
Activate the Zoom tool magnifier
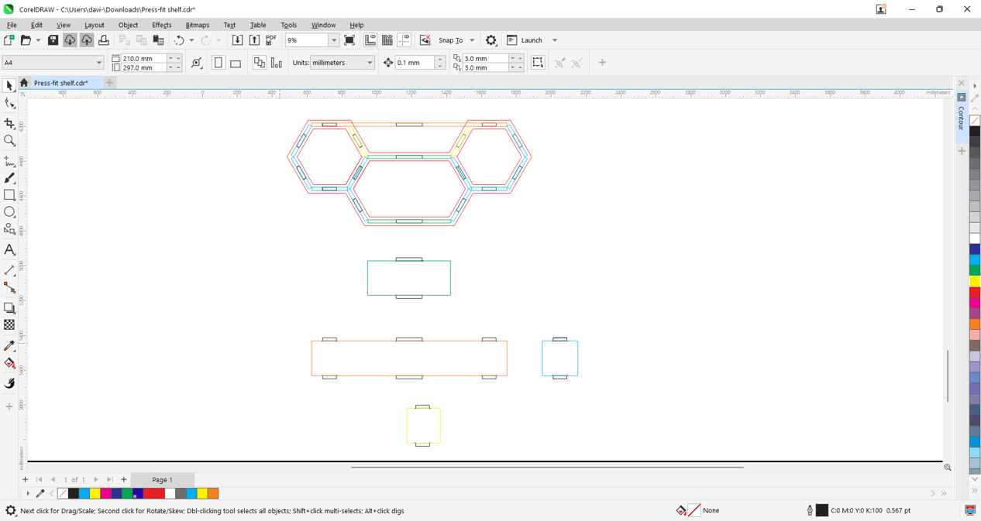pos(9,141)
